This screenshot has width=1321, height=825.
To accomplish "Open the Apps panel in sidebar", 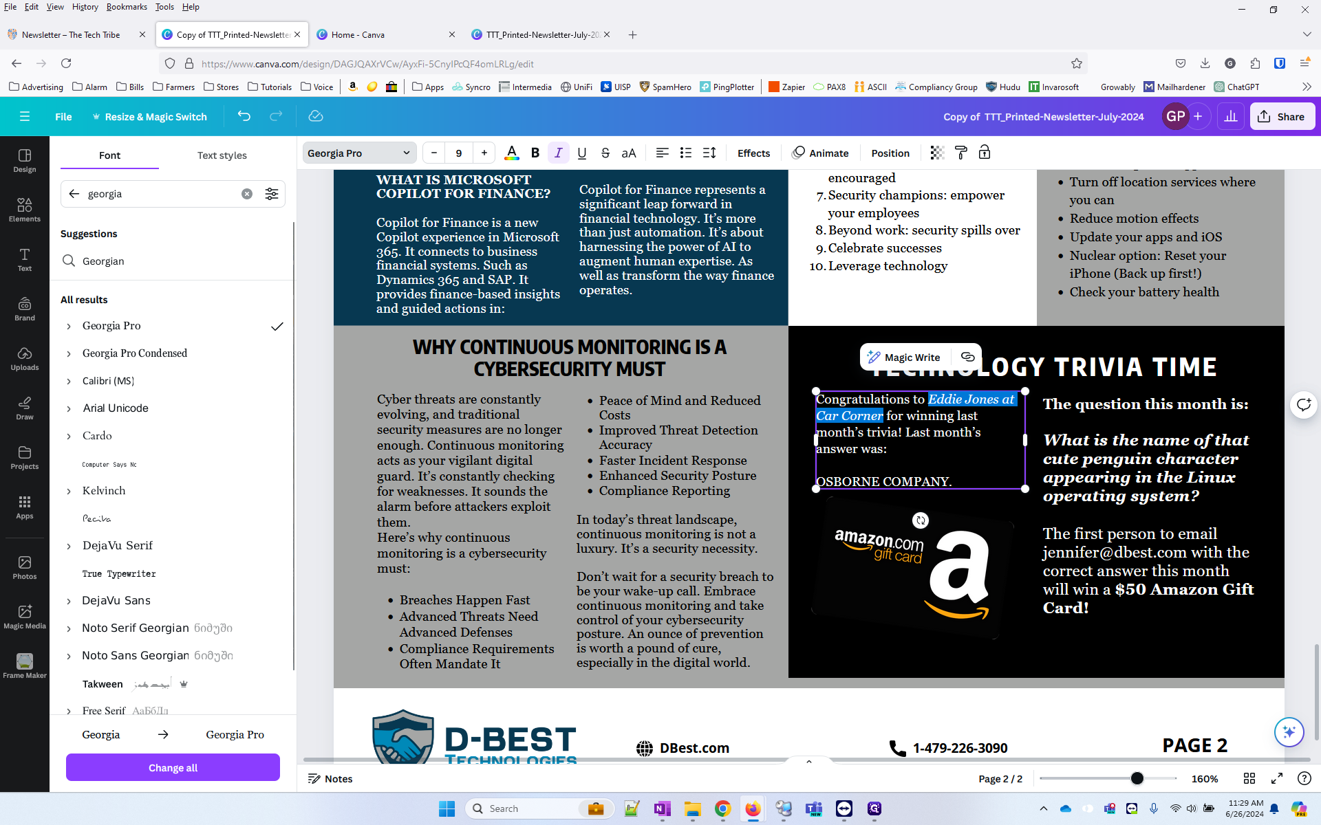I will pos(25,507).
